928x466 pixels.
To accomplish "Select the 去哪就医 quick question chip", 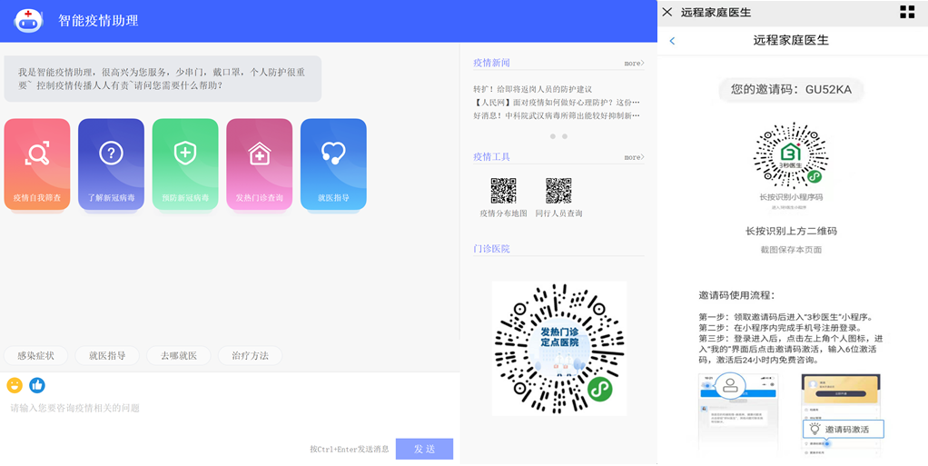I will click(x=179, y=356).
